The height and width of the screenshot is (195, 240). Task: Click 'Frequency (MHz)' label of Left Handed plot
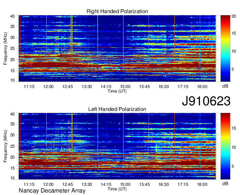tap(5, 146)
